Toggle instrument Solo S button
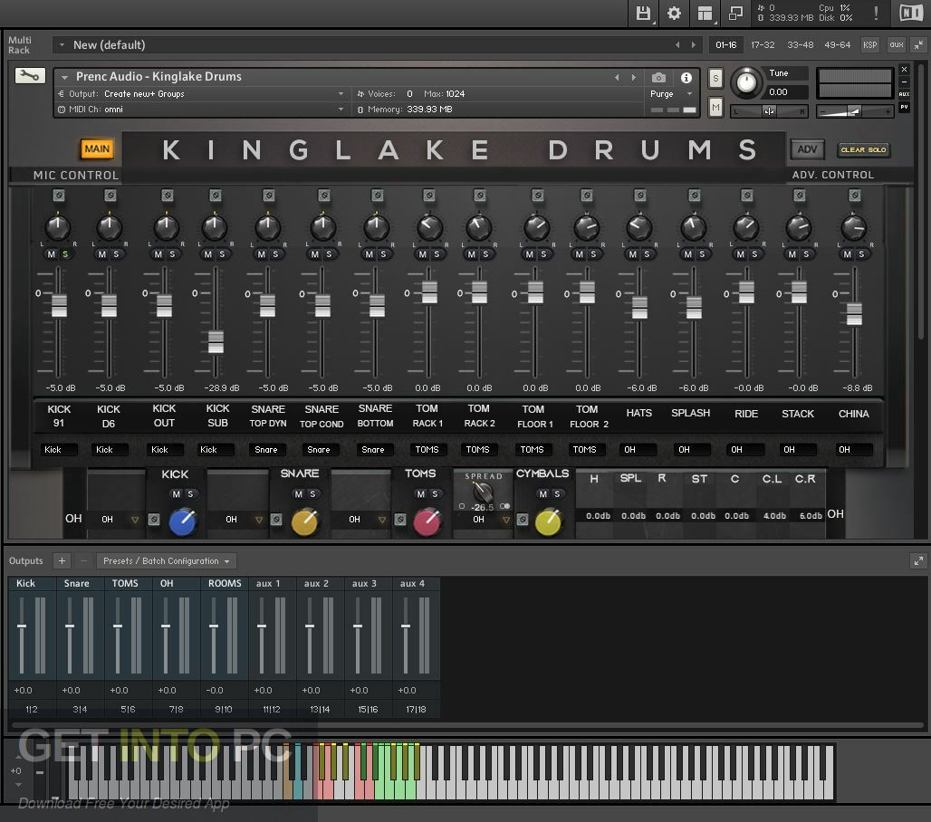The height and width of the screenshot is (822, 931). coord(715,79)
